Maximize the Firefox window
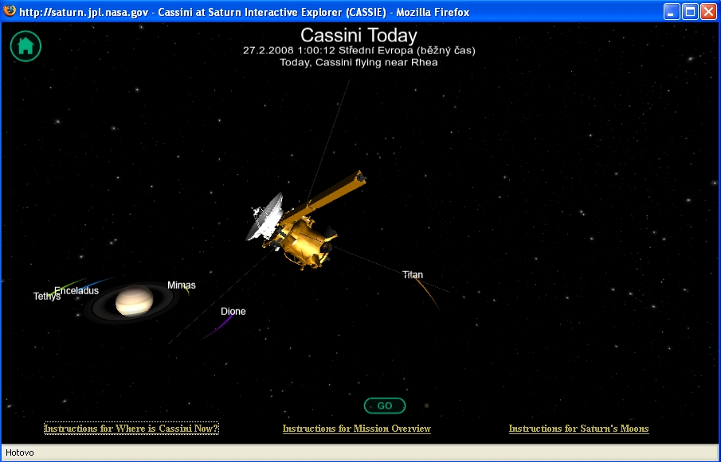This screenshot has width=721, height=462. pos(690,11)
